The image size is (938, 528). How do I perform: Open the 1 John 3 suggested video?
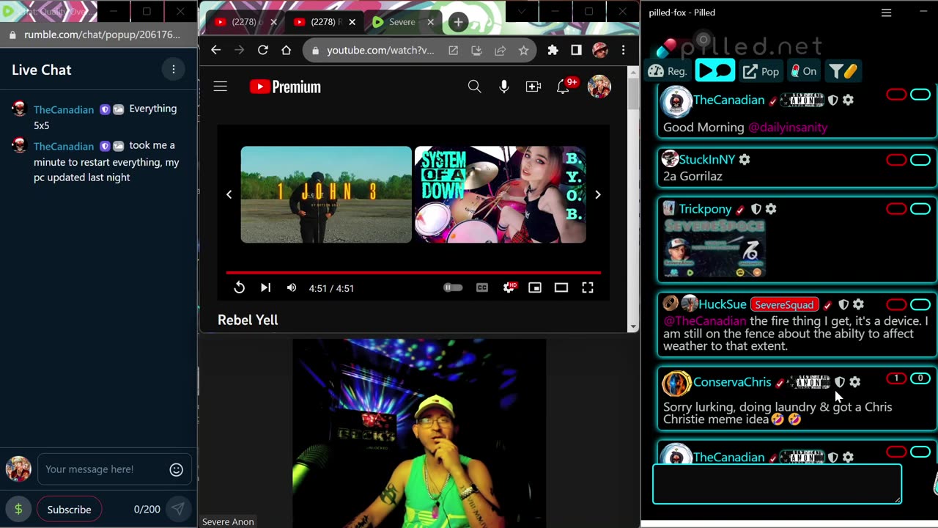(x=326, y=194)
